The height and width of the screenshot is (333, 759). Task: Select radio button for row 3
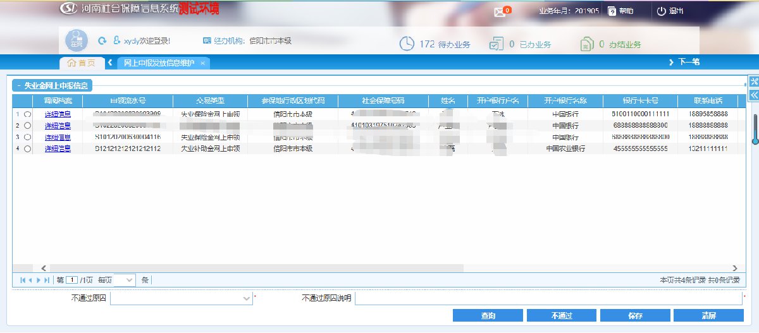[27, 137]
